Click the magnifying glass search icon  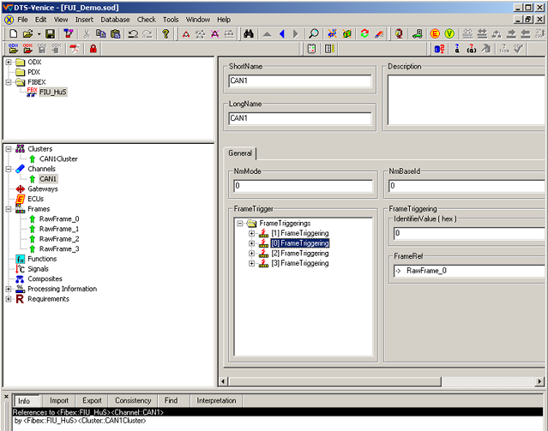pos(314,34)
